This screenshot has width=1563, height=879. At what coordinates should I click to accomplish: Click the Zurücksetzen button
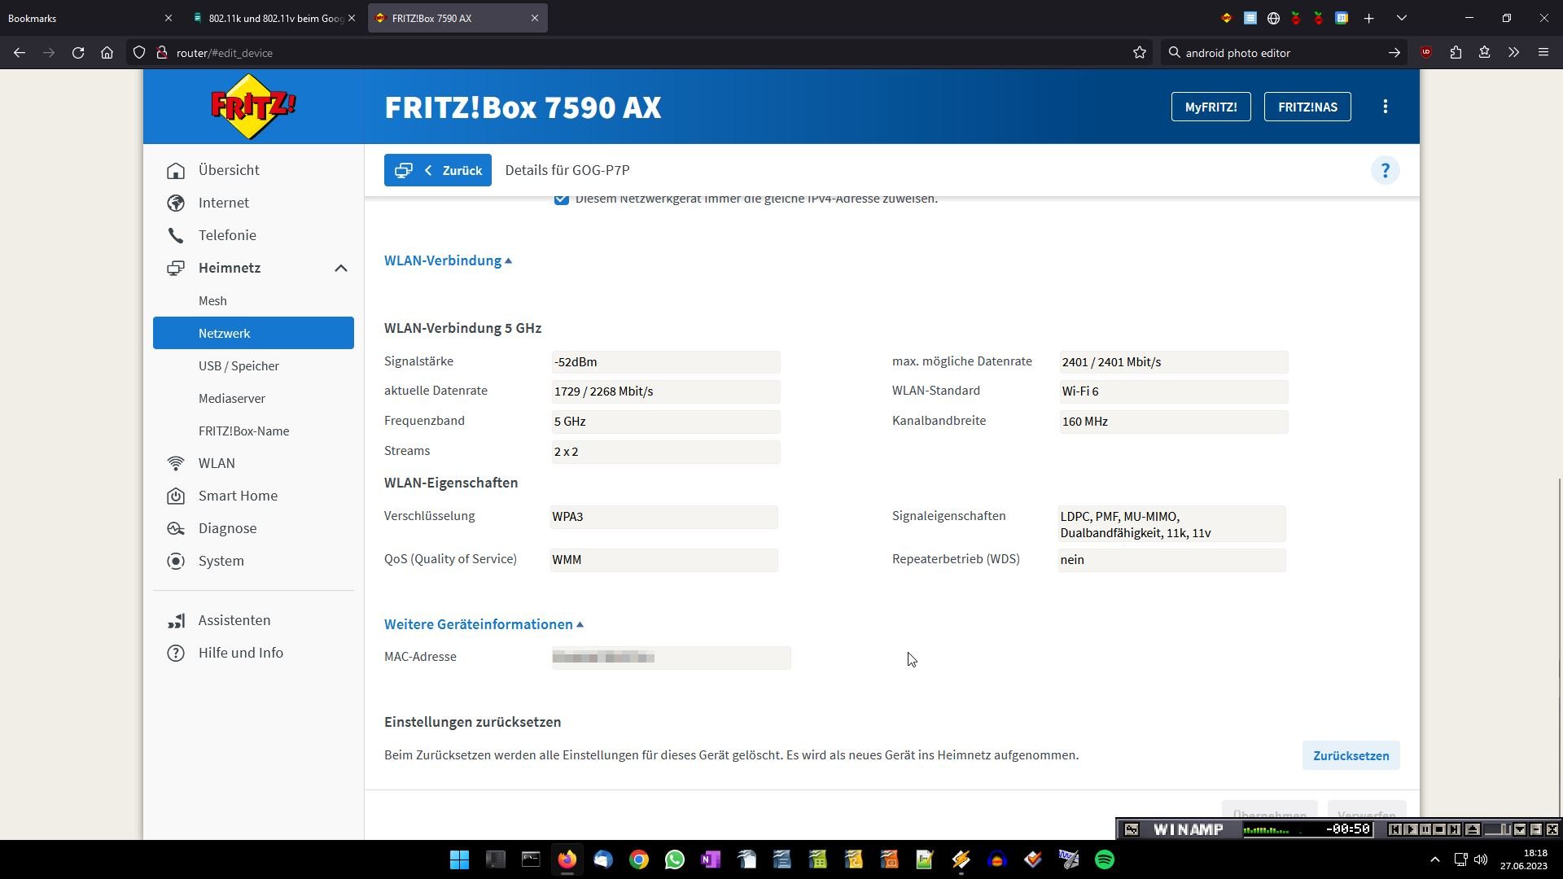point(1351,755)
